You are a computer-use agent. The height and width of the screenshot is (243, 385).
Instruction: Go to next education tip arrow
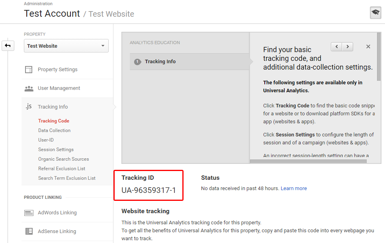(x=348, y=47)
